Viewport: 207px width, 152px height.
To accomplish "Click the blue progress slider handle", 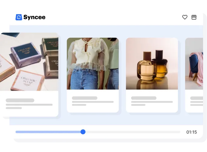I will click(x=83, y=132).
